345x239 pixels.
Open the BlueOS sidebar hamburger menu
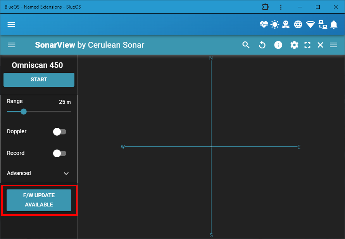pyautogui.click(x=11, y=24)
